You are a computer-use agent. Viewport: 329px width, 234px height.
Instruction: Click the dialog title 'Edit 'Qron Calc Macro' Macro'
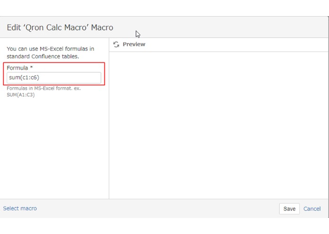[x=60, y=27]
